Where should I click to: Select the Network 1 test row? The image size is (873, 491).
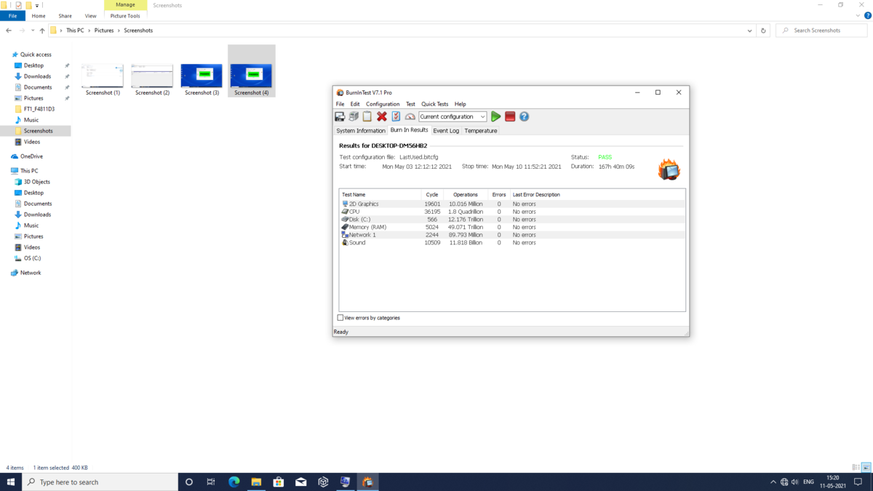click(x=512, y=235)
